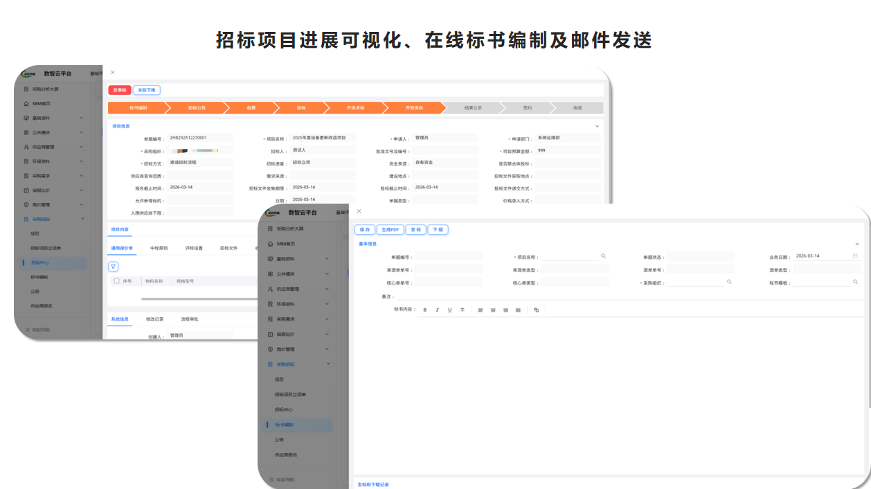This screenshot has height=489, width=871.
Task: Open 公告 in the front window sidebar
Action: point(279,439)
